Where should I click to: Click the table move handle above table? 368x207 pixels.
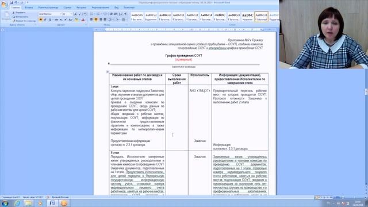108,72
